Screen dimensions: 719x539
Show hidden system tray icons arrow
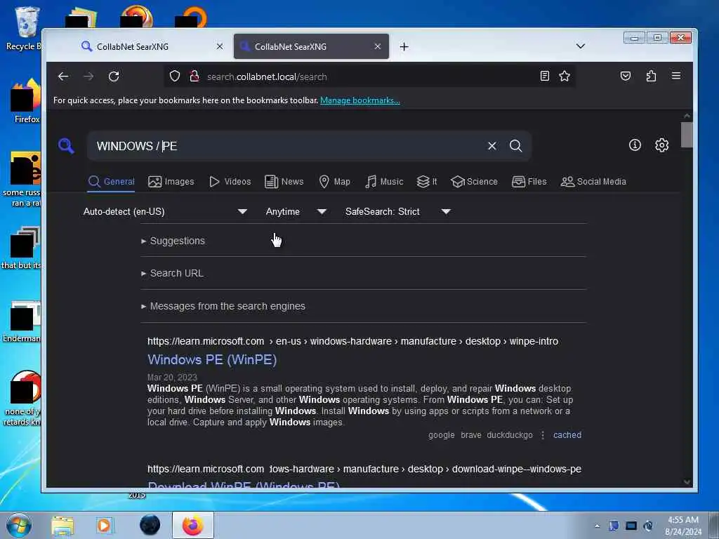click(597, 526)
